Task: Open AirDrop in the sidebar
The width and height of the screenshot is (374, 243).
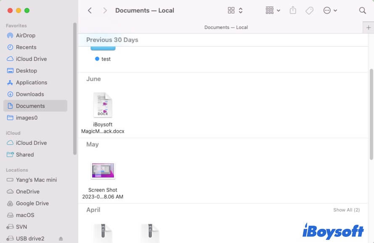Action: [25, 35]
